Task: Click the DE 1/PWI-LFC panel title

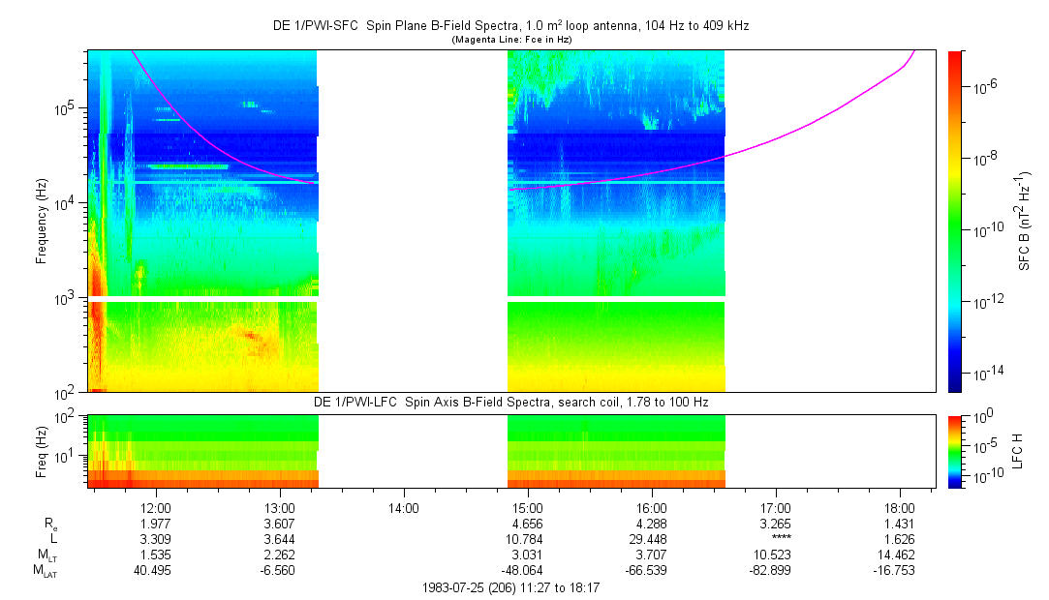Action: click(x=510, y=401)
